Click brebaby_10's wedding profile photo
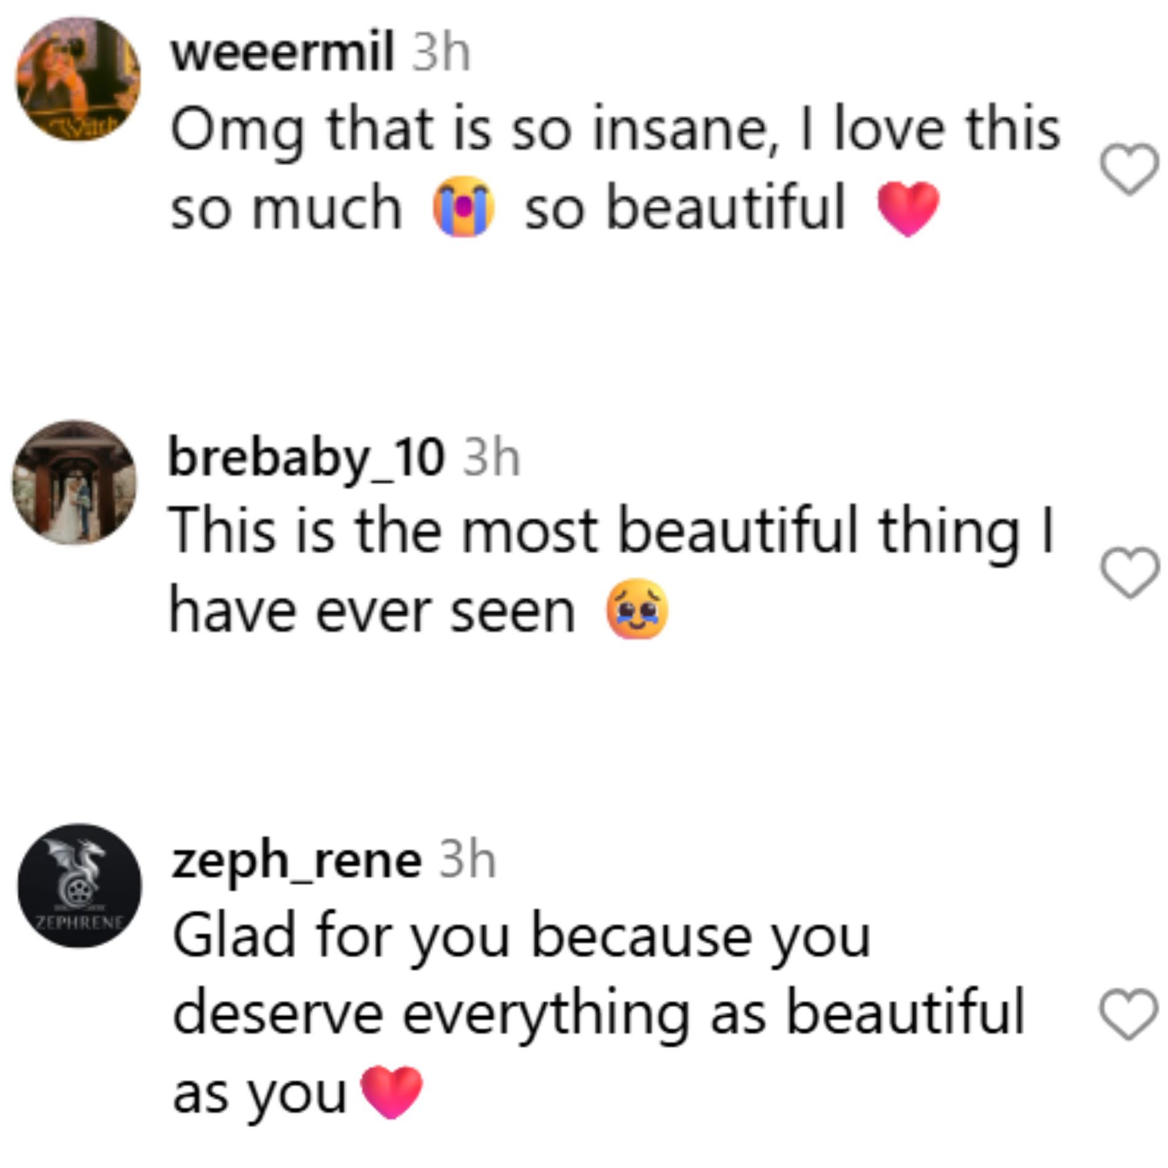 (x=75, y=483)
